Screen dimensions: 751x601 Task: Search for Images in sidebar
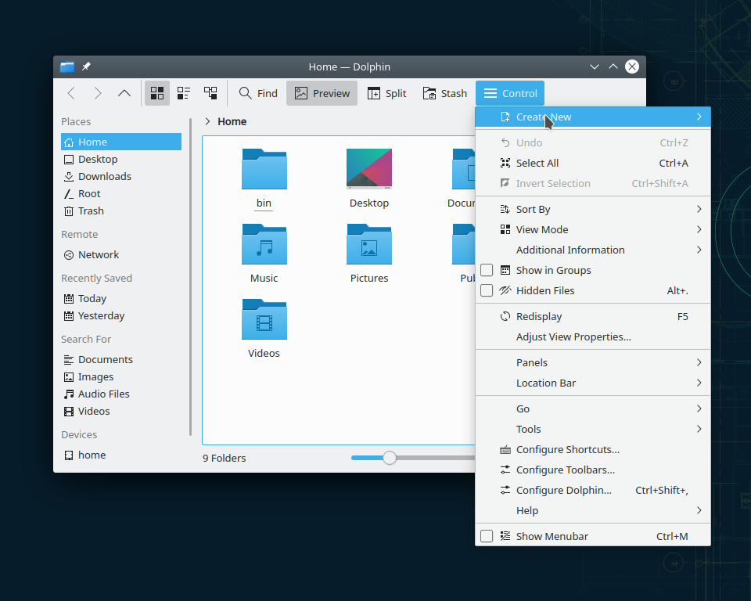point(121,376)
